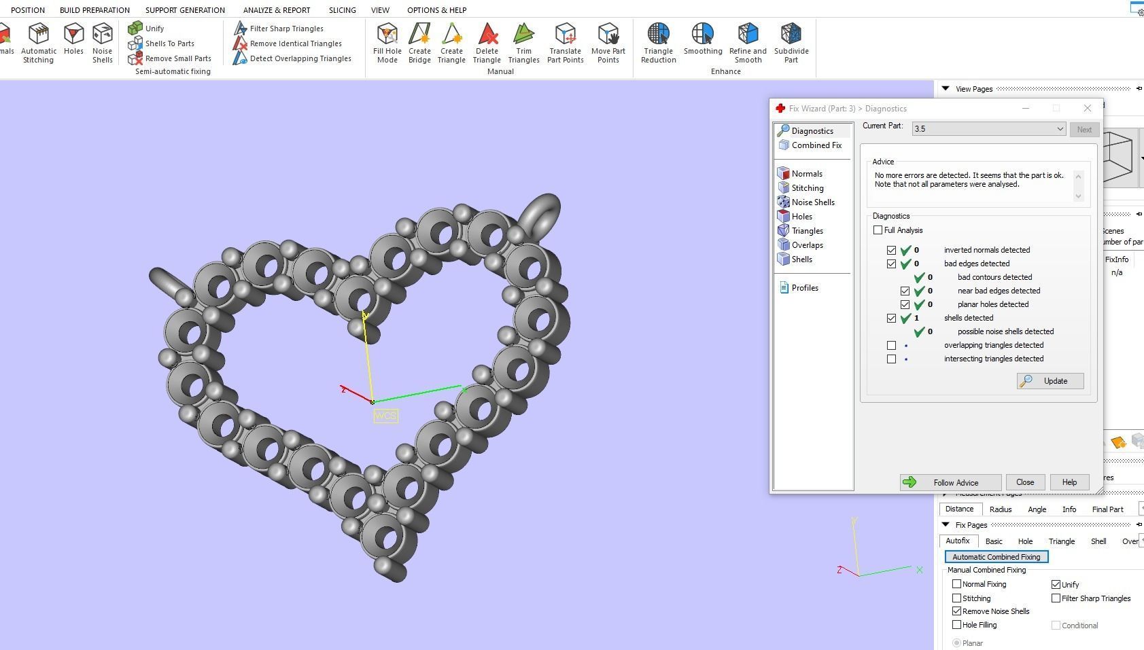Enable intersecting triangles detected checkbox

891,359
